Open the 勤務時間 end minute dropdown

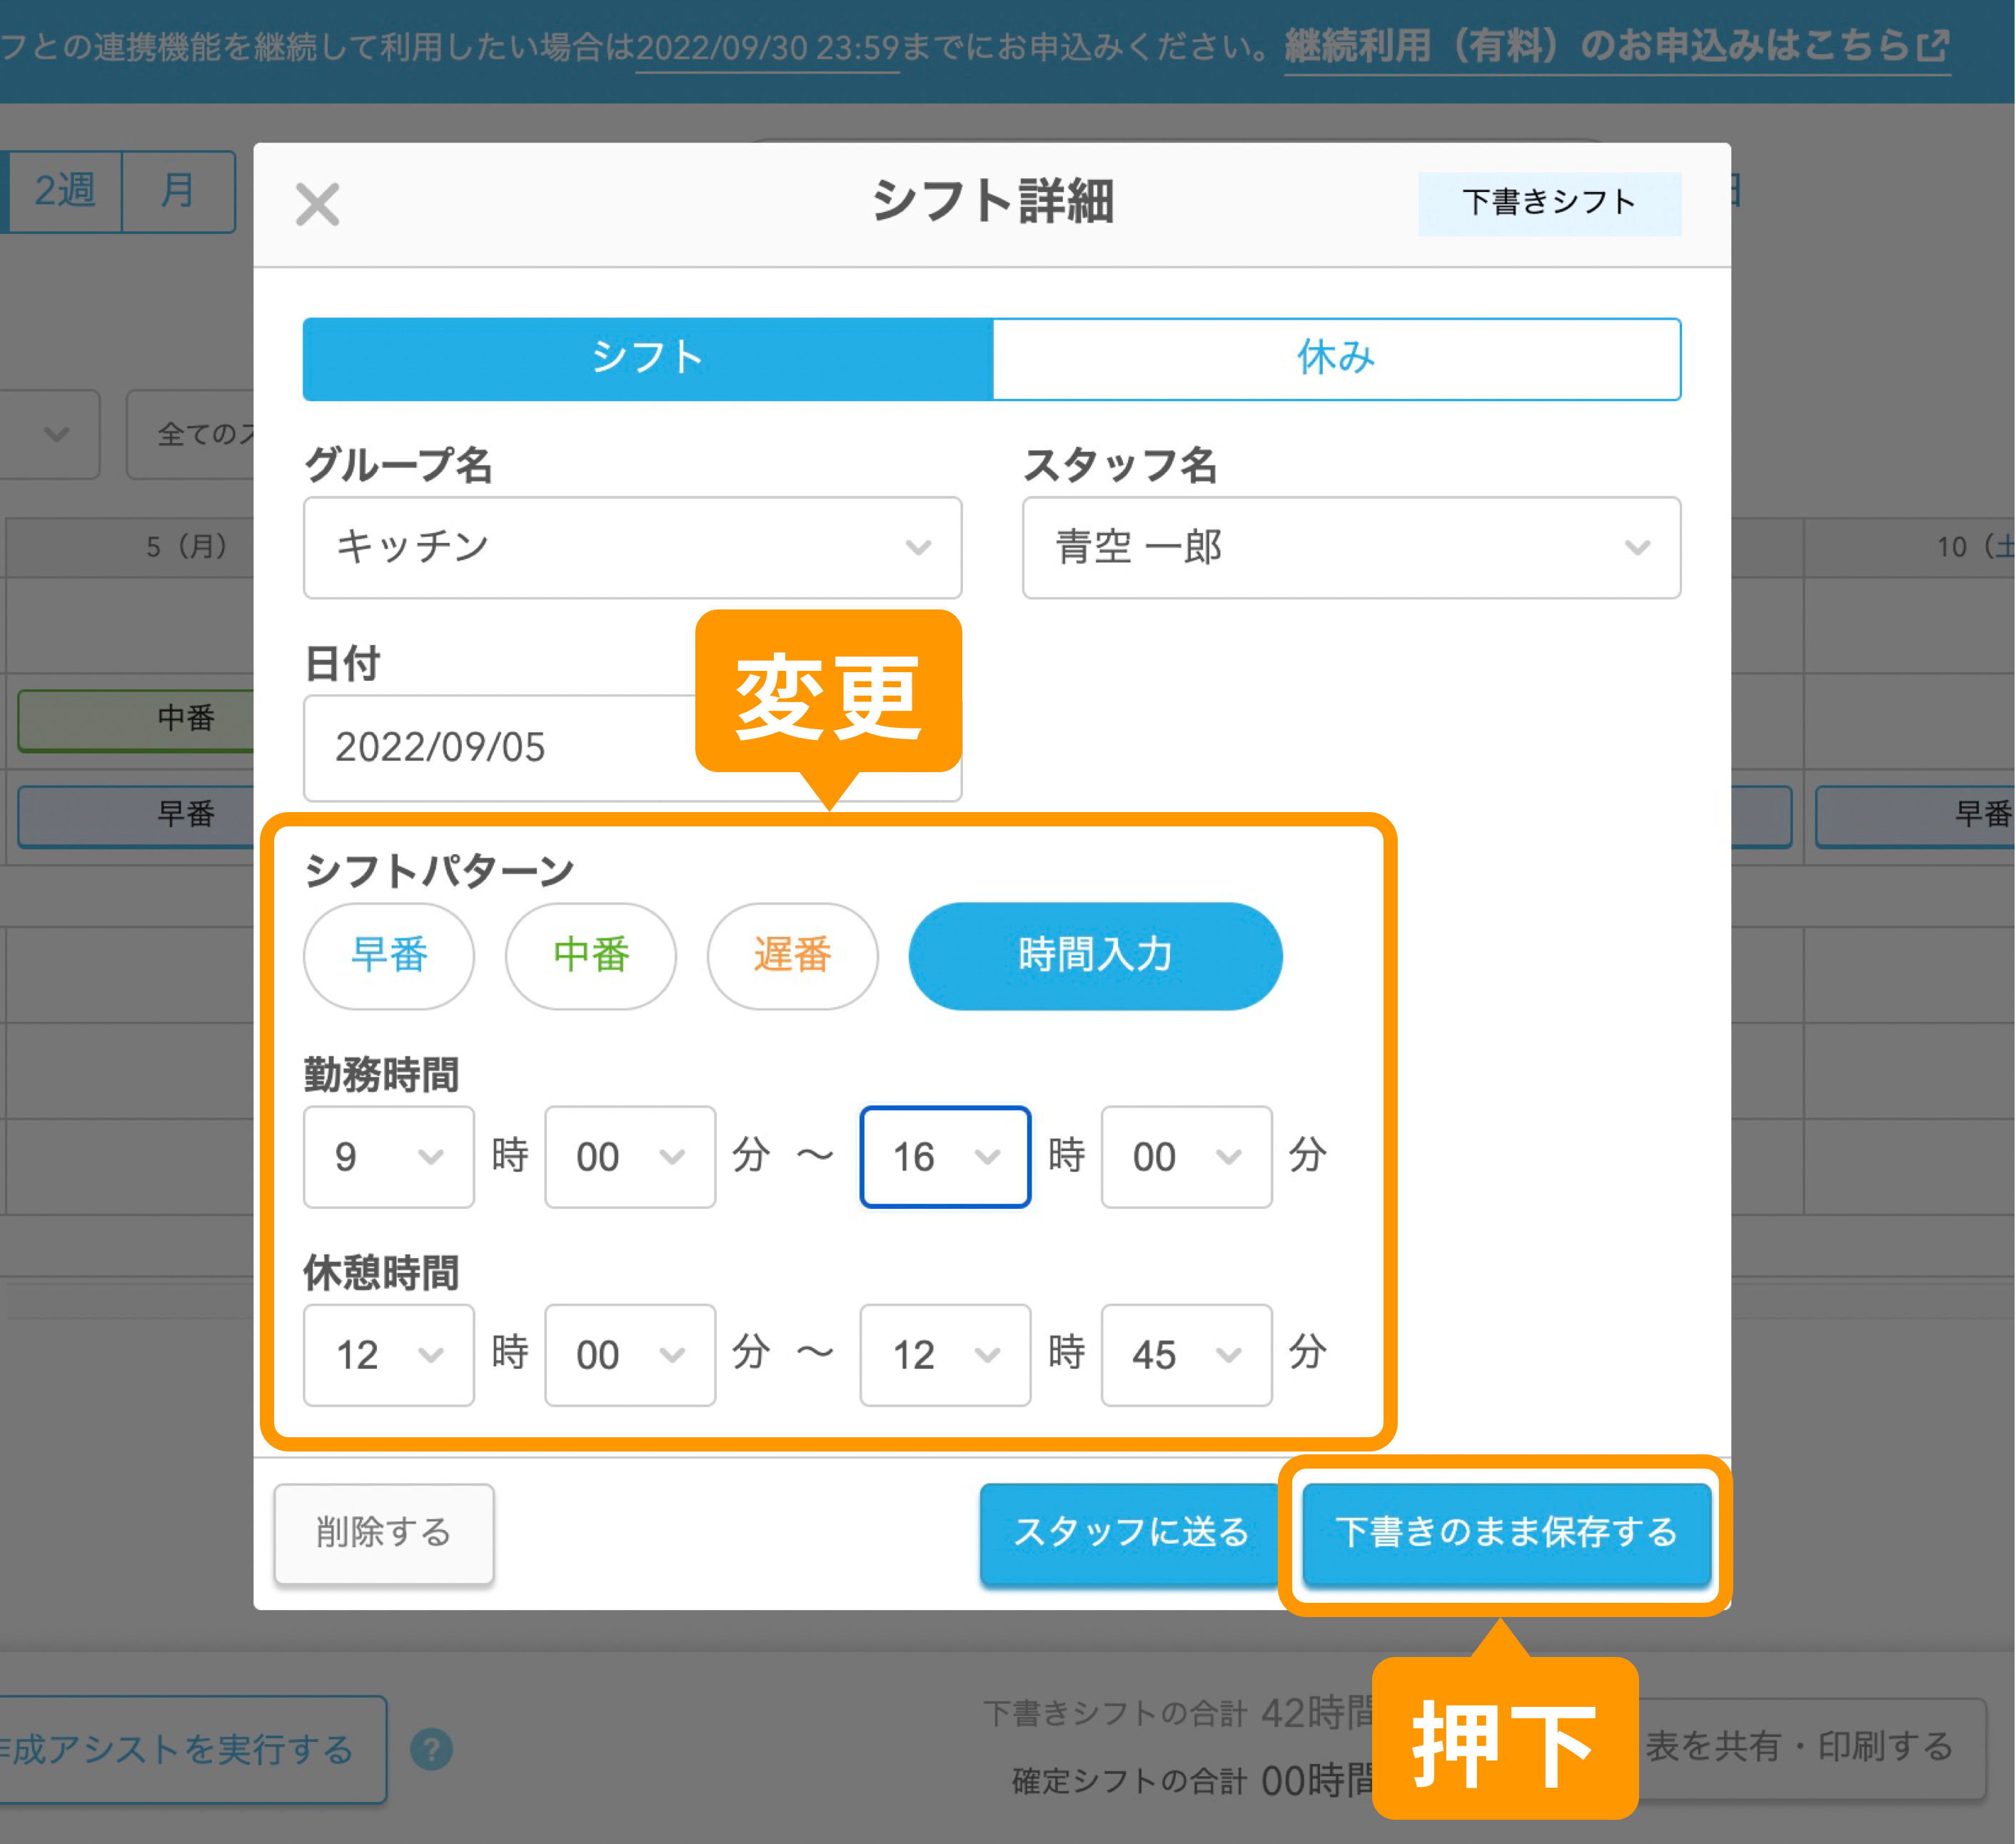point(1186,1156)
